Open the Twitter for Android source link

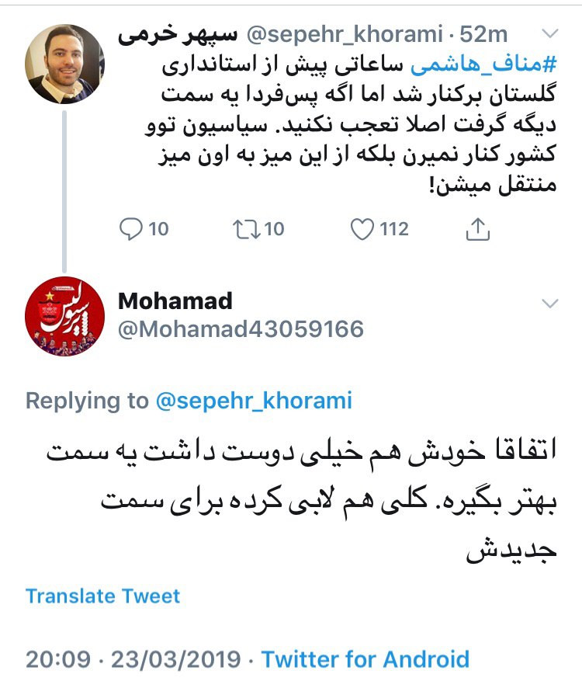point(365,660)
